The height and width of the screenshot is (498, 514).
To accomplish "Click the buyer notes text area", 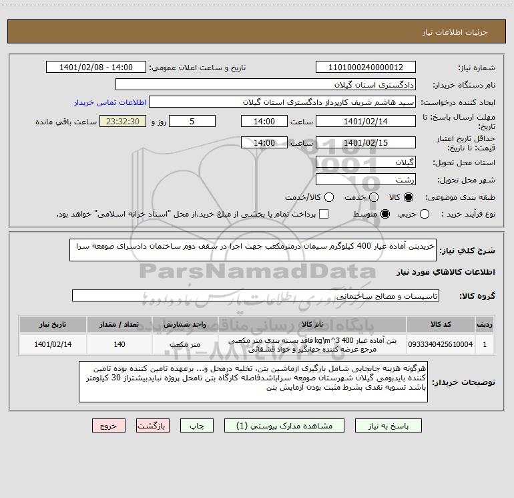I will pos(253,382).
